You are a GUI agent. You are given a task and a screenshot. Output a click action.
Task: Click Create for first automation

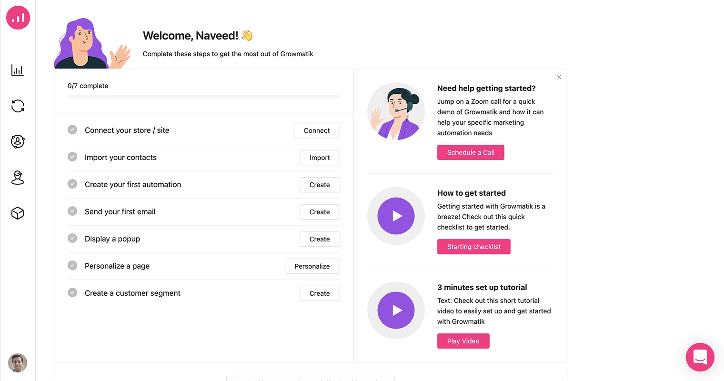point(320,185)
